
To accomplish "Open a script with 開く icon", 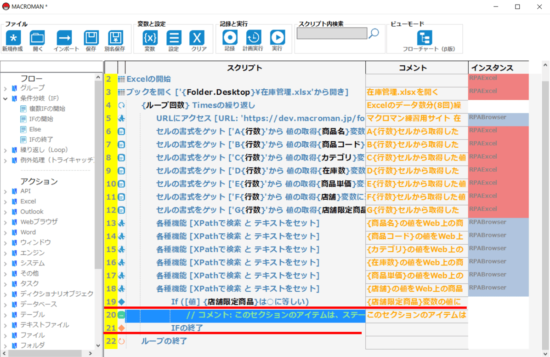I will (37, 38).
